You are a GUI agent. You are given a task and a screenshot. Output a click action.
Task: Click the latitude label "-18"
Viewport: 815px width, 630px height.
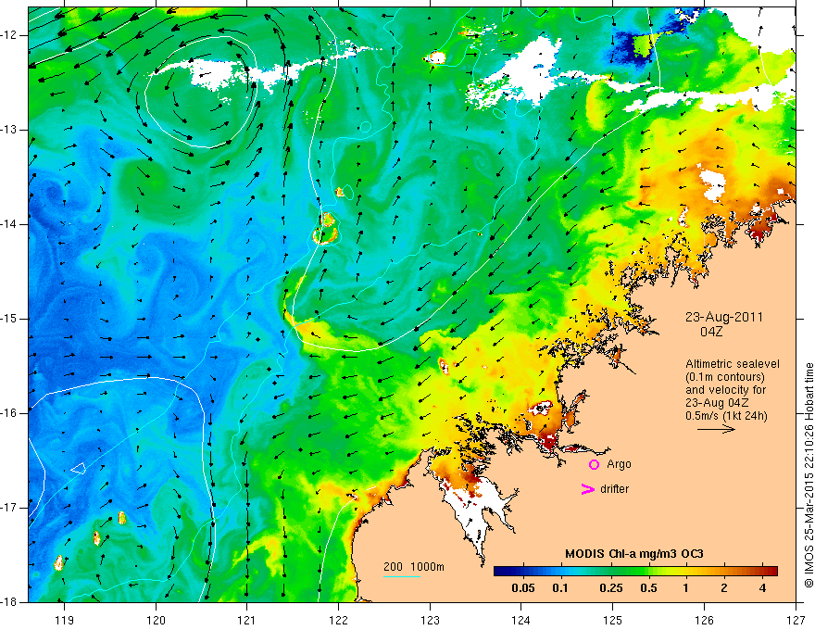point(10,602)
